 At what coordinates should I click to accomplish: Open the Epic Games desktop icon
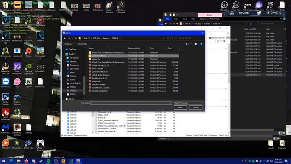271,6
